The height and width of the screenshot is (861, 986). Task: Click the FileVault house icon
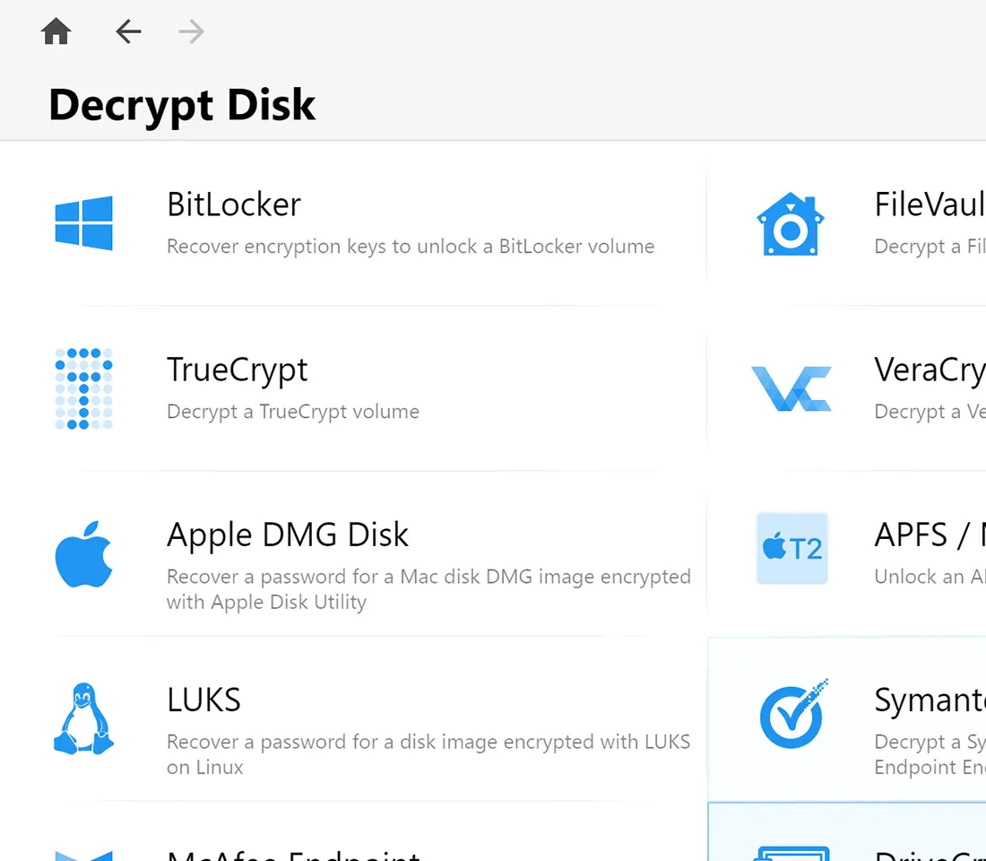[791, 224]
